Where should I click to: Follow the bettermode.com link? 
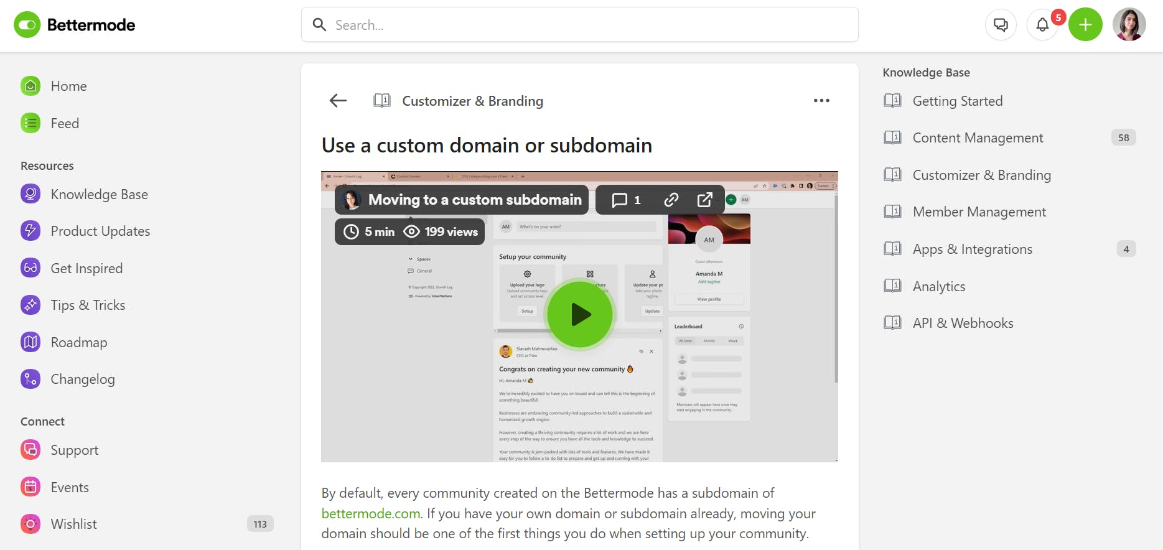(371, 513)
